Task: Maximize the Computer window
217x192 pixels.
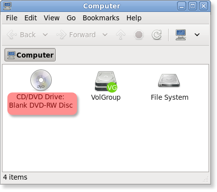Action: [193, 6]
